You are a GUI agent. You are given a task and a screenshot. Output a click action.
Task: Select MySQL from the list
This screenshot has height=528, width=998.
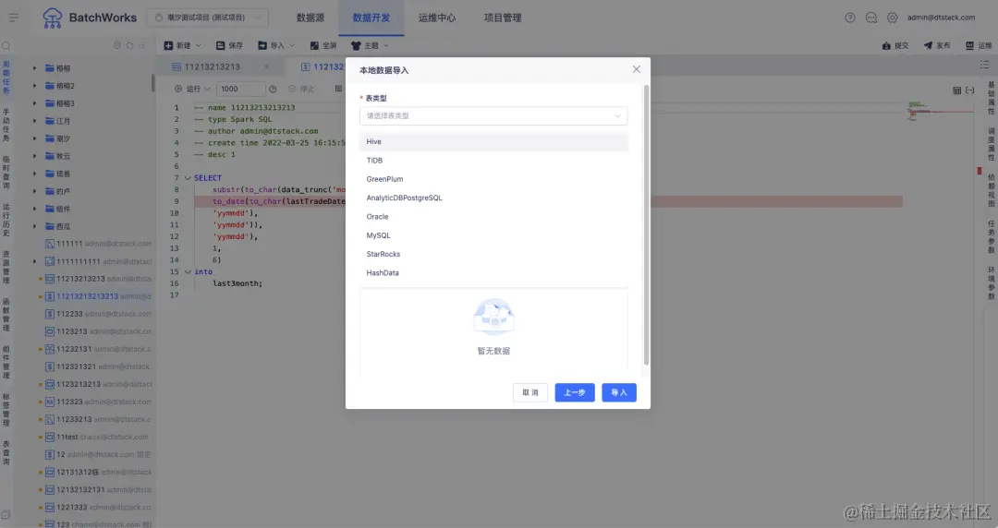click(x=493, y=235)
